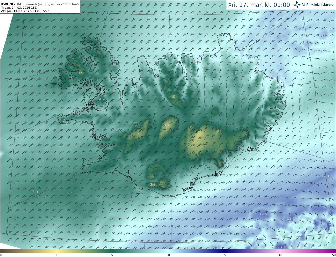This screenshot has height=257, width=336.
Task: Click the 11.4 value in the northeast
Action: [x=279, y=38]
